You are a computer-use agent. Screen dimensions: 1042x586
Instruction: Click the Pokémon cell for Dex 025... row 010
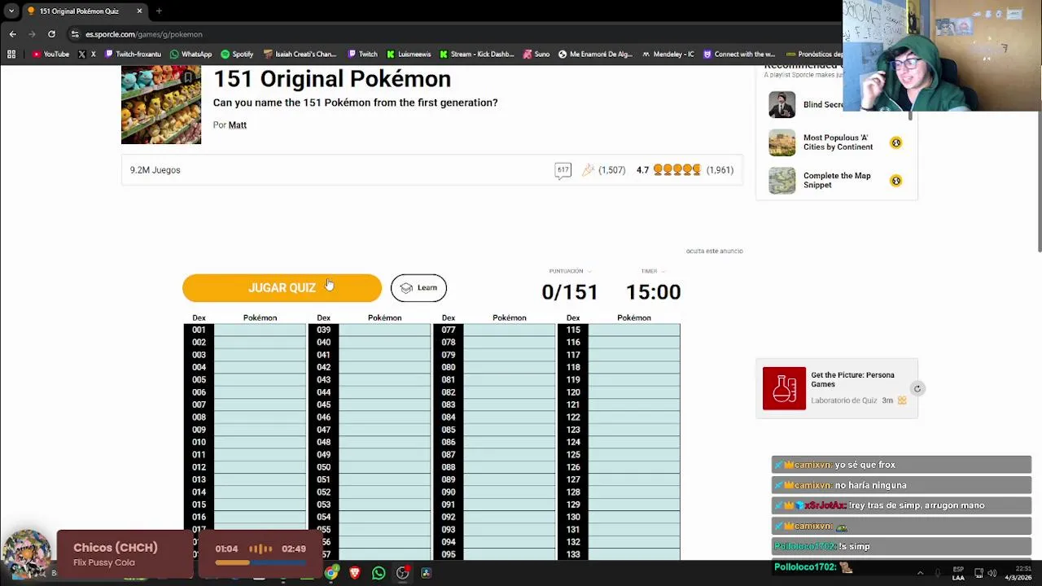click(260, 442)
